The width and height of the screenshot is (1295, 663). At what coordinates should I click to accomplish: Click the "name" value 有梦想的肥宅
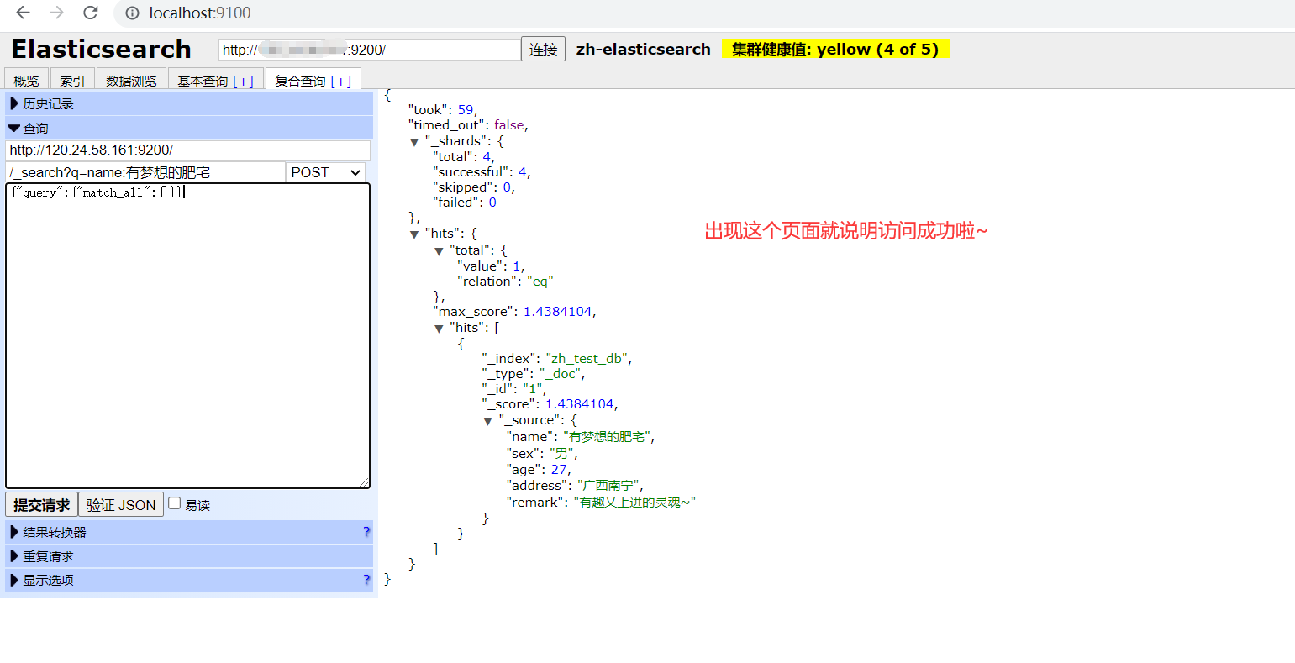[607, 437]
